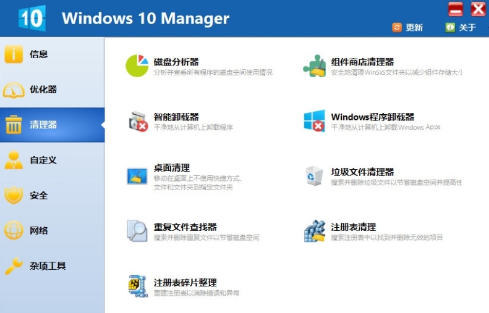Click description 文件和文件夹到指定文件夹
This screenshot has height=313, width=489.
(193, 187)
